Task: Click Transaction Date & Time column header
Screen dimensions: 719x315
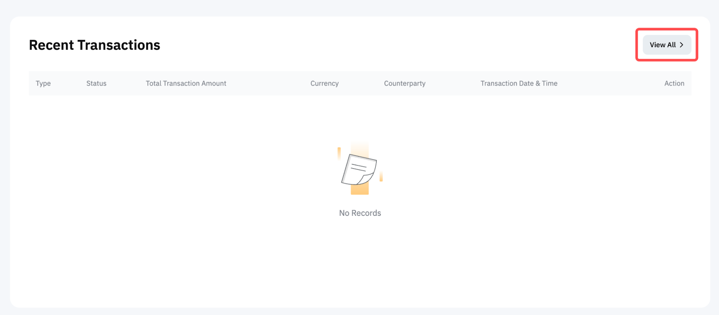Action: point(519,83)
